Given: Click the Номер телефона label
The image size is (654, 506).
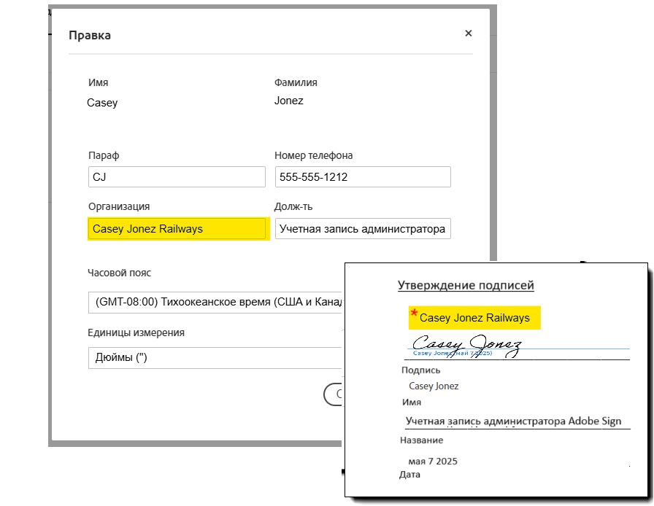Looking at the screenshot, I should coord(313,155).
